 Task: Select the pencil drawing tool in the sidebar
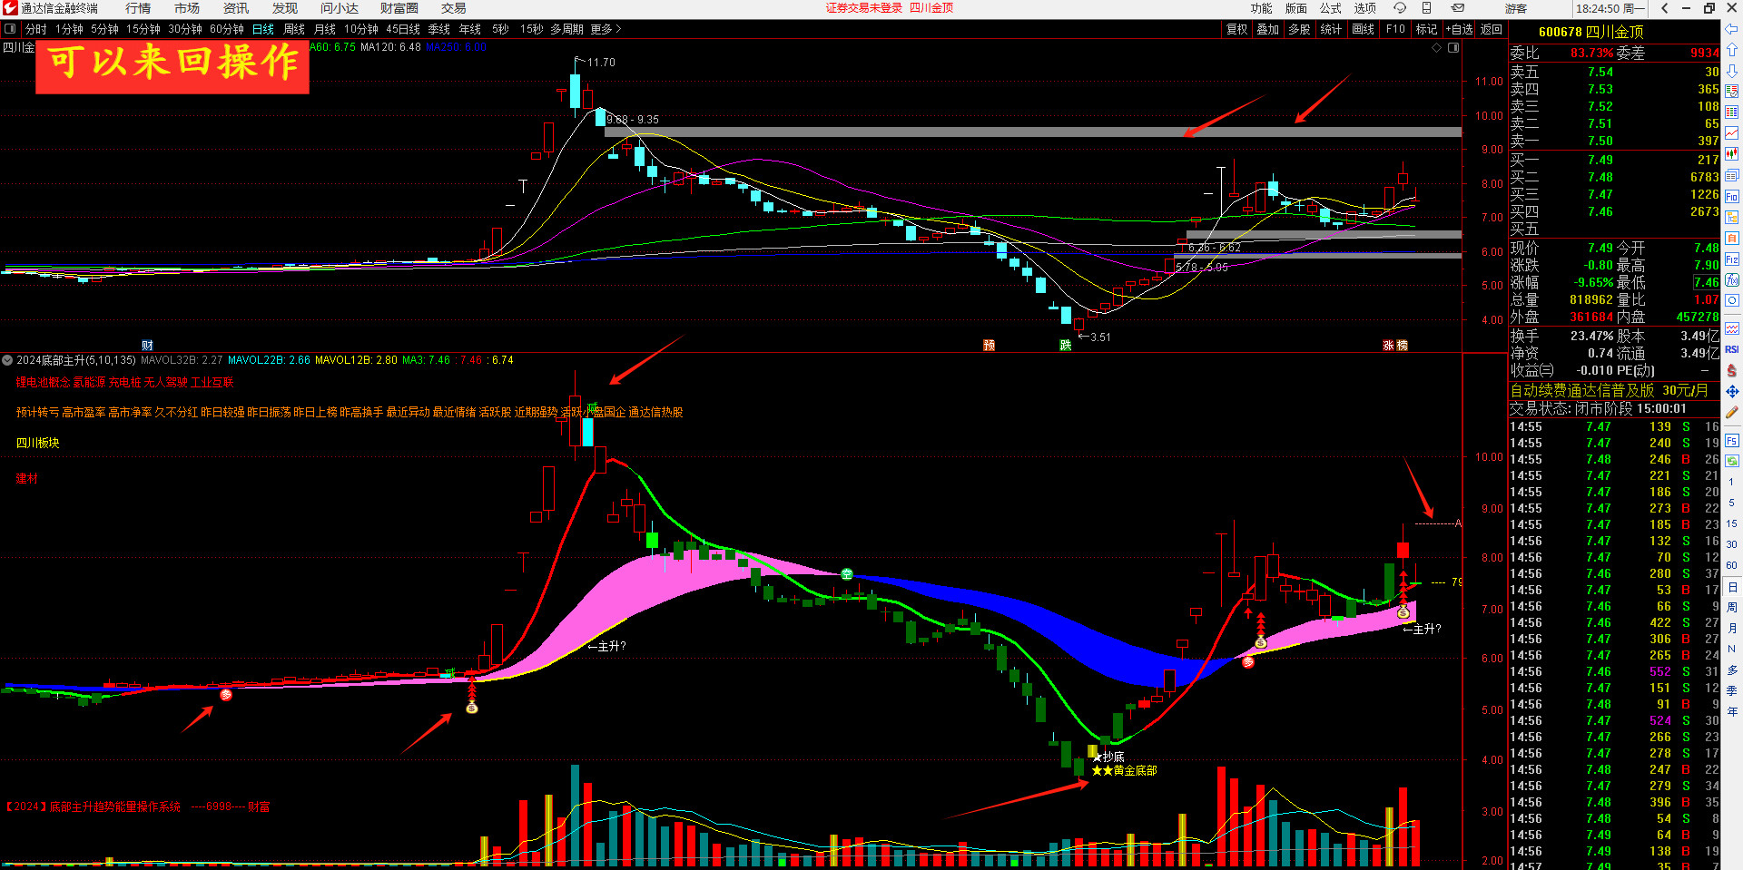[1732, 411]
